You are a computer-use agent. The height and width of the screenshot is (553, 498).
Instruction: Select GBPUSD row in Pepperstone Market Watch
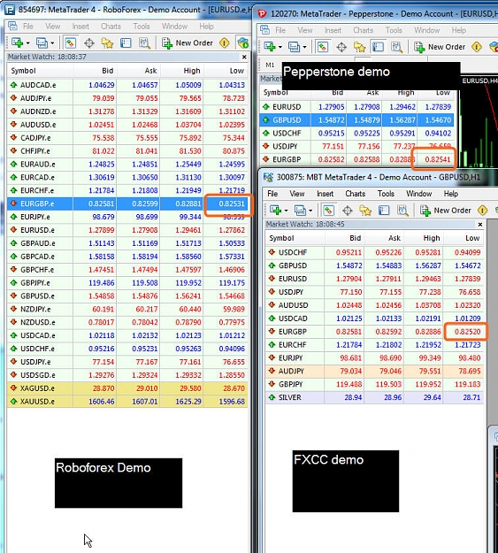356,120
